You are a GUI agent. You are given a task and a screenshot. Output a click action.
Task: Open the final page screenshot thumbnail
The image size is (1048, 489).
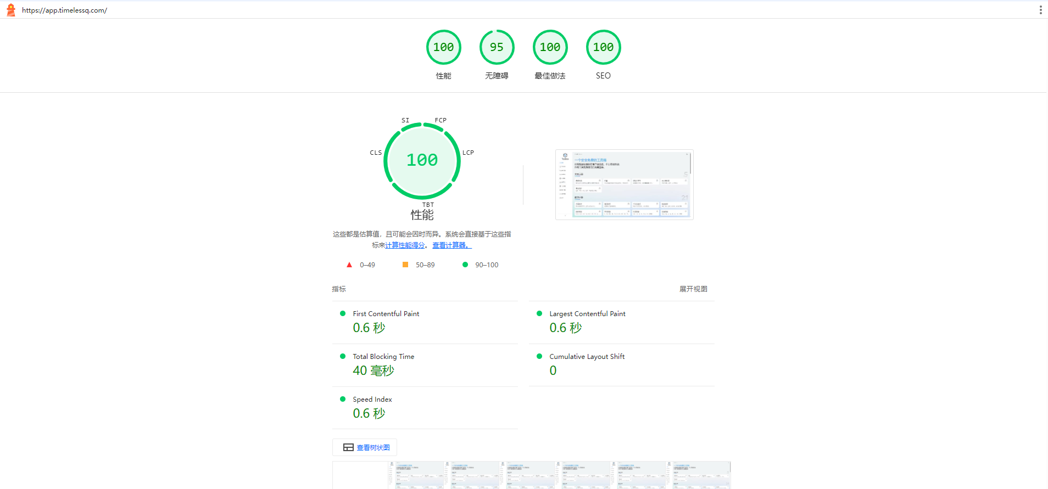point(625,184)
